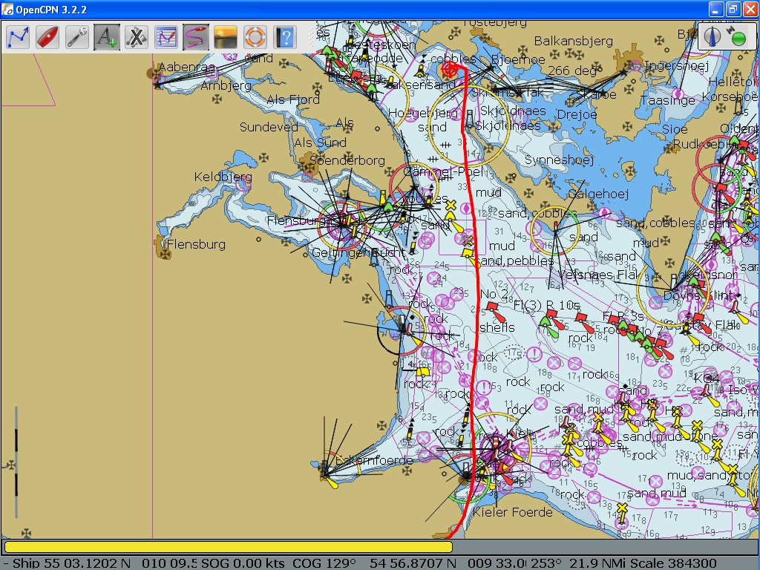Open the Route Manager icon

point(166,36)
